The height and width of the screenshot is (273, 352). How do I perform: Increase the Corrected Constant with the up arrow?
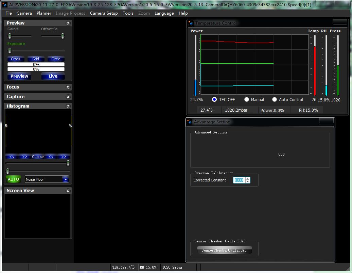tap(248, 179)
